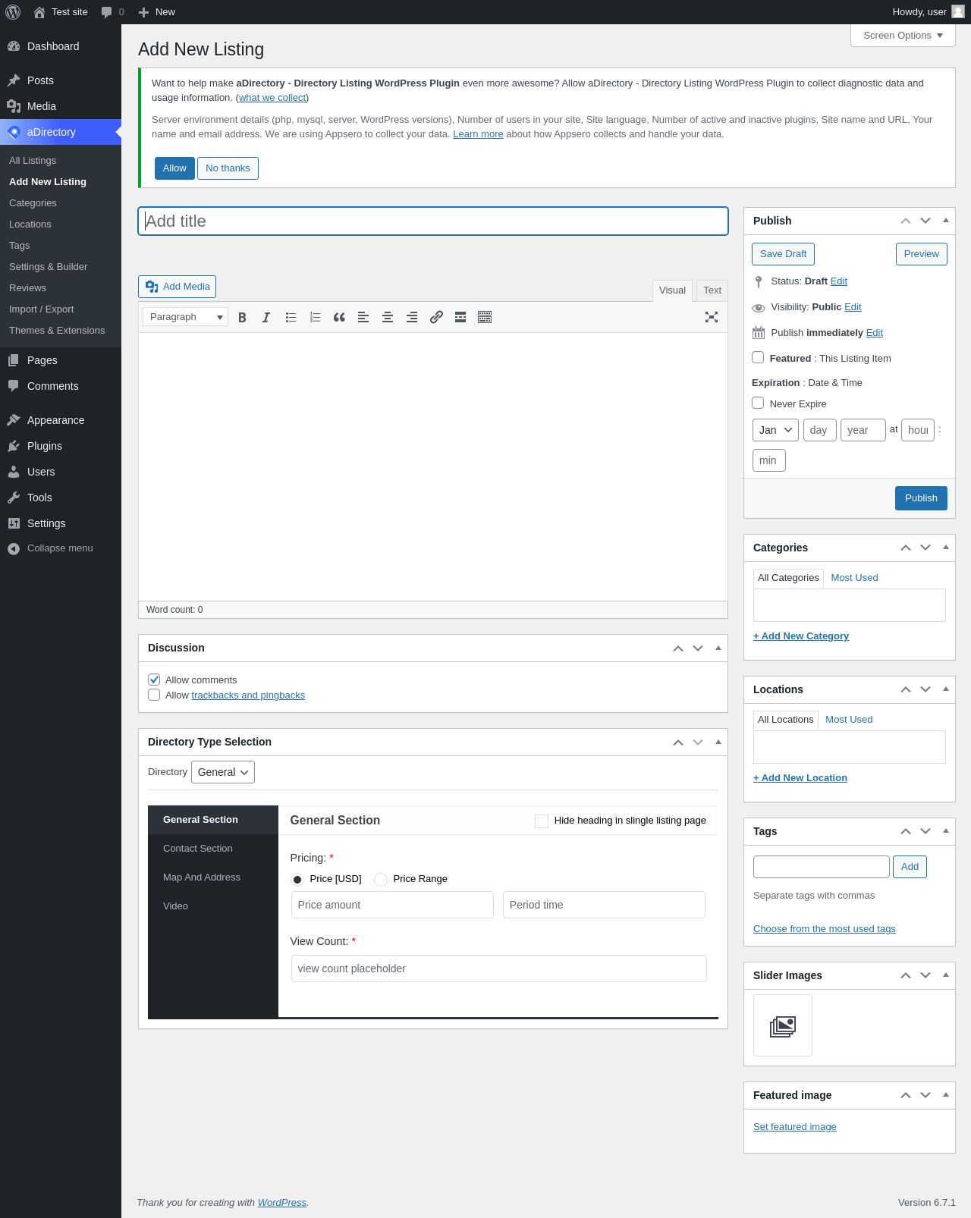The height and width of the screenshot is (1218, 971).
Task: Create a numbered list
Action: tap(315, 317)
